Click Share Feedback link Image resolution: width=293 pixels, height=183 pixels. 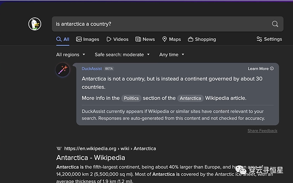[x=263, y=131]
